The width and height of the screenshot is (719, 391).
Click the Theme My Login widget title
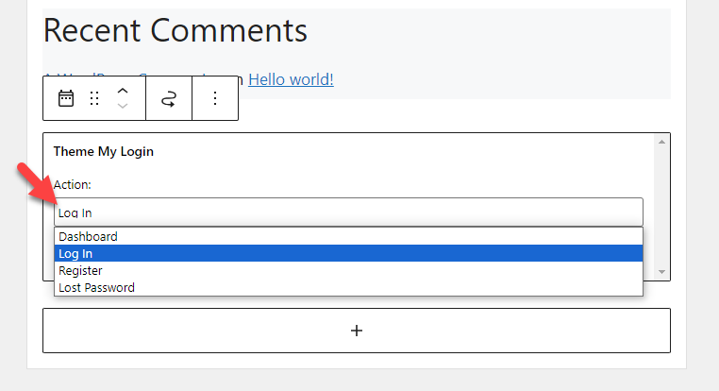click(x=103, y=151)
